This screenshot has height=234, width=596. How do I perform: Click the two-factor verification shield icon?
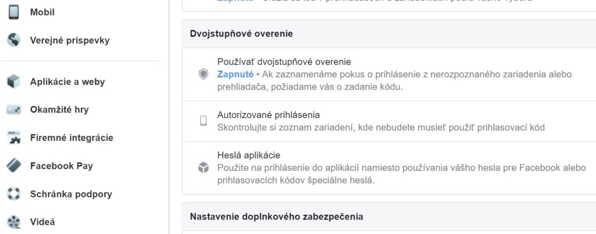click(x=203, y=74)
